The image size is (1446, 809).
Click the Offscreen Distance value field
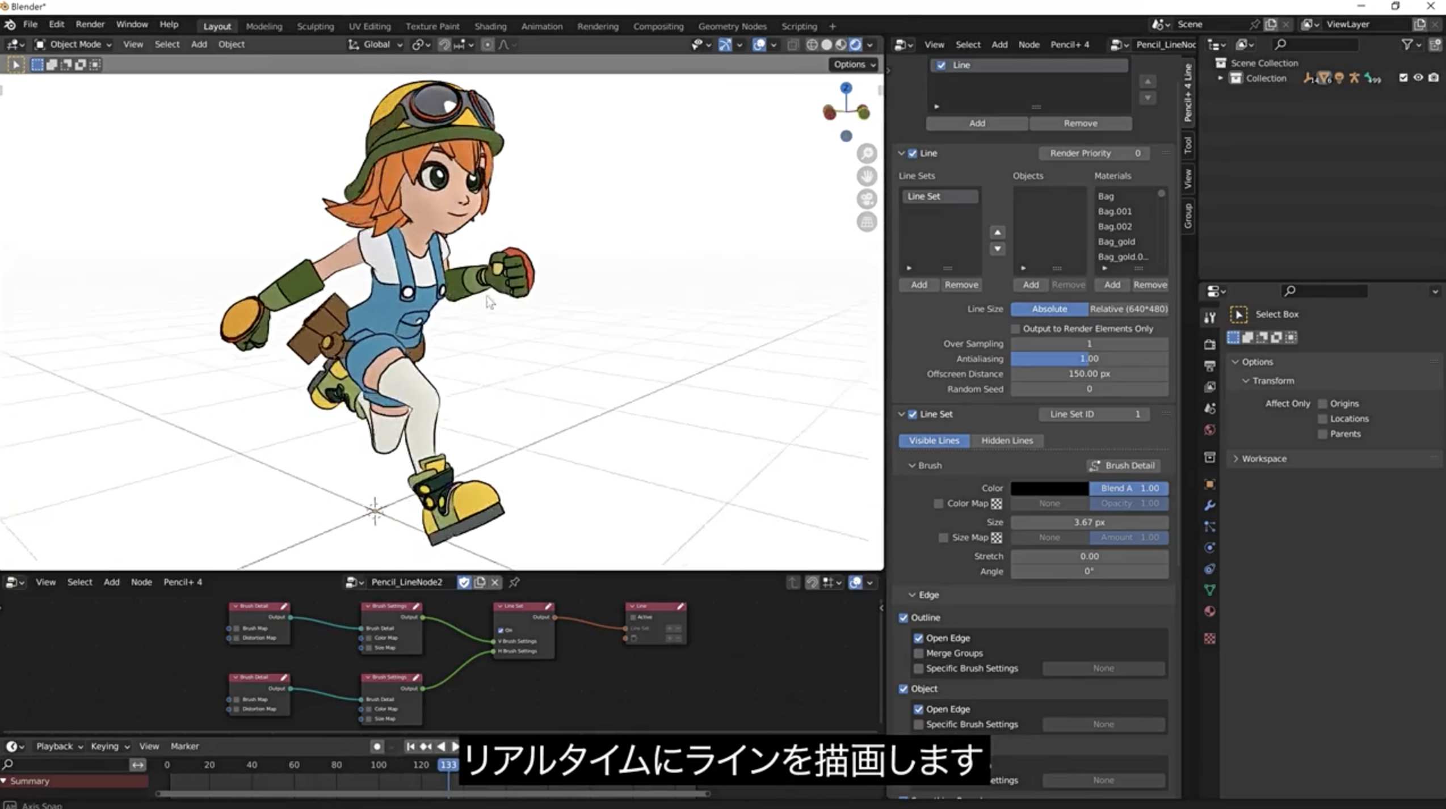[1088, 374]
